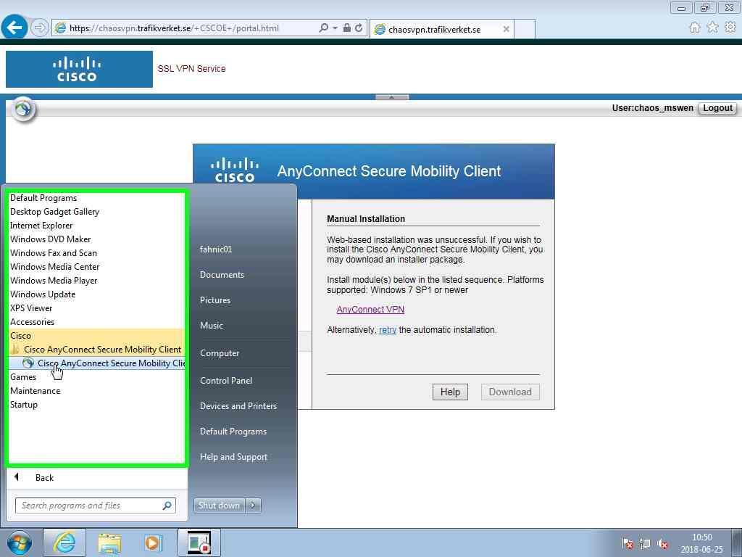
Task: View the security lock icon report
Action: pyautogui.click(x=347, y=28)
